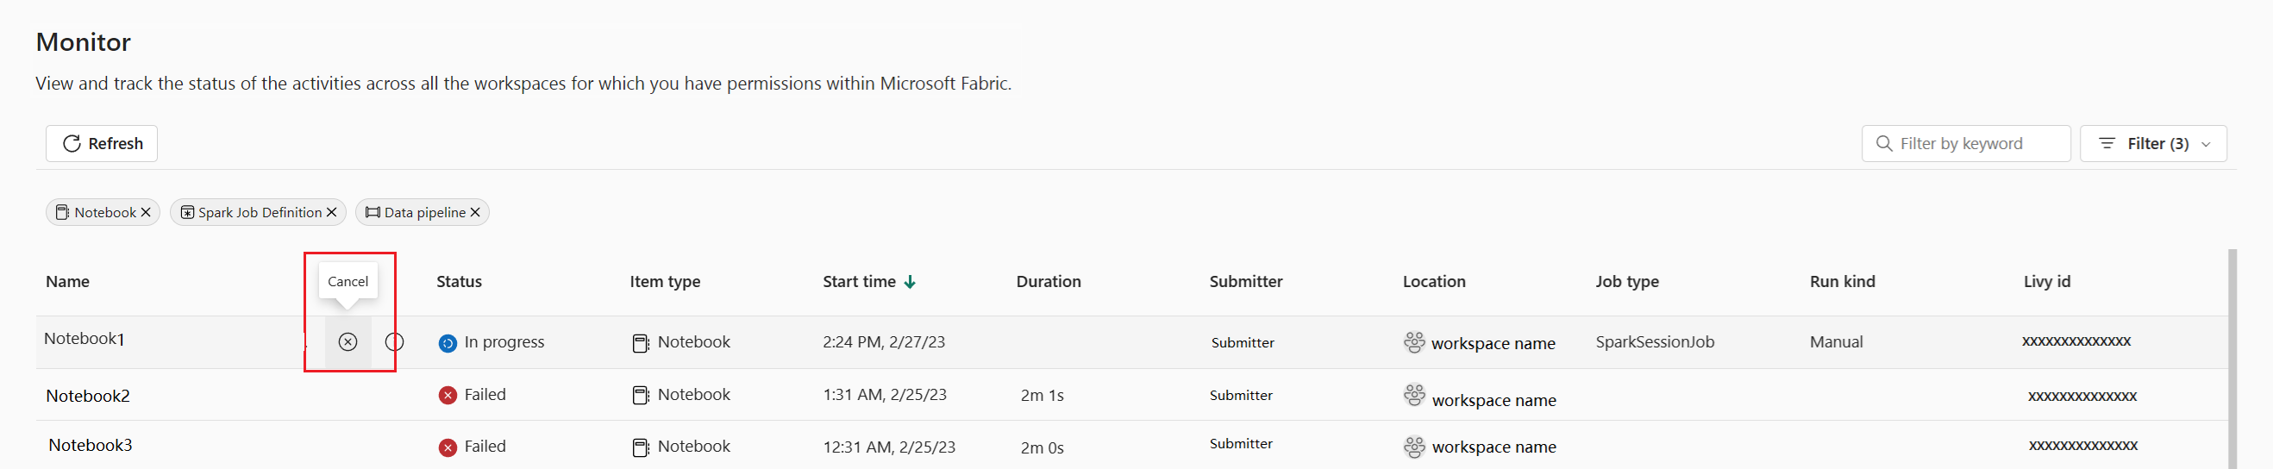Click the Failed status icon for Notebook3
The image size is (2273, 469).
[448, 447]
